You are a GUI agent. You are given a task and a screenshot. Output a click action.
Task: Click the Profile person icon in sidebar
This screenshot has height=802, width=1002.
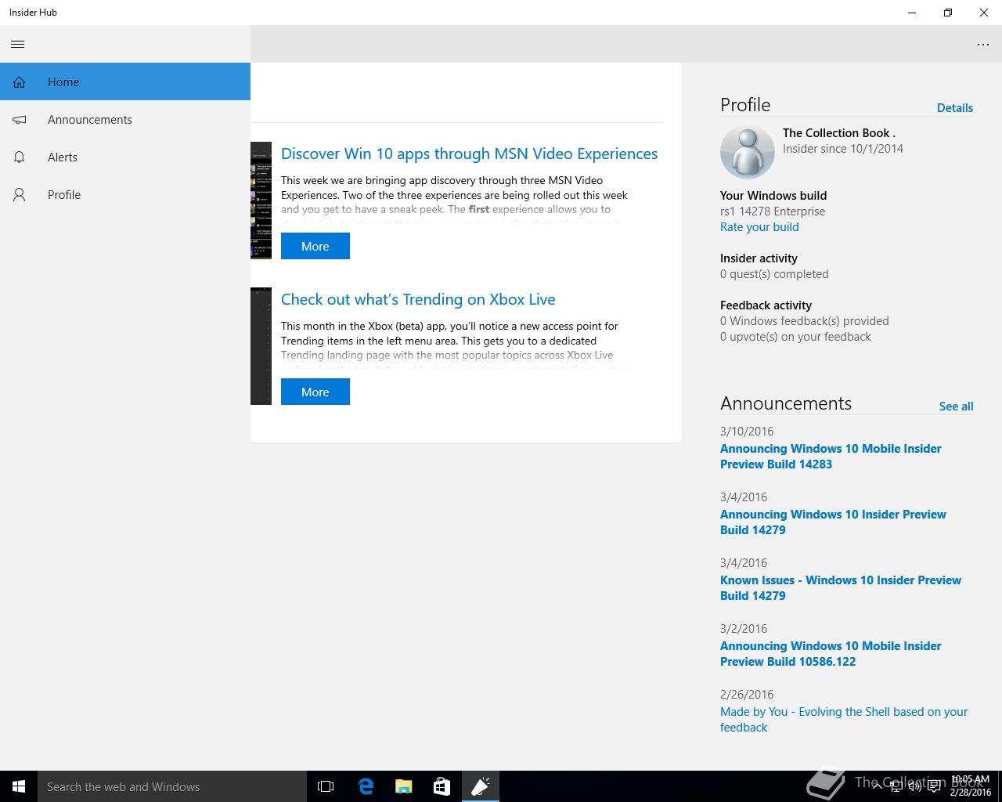[20, 194]
